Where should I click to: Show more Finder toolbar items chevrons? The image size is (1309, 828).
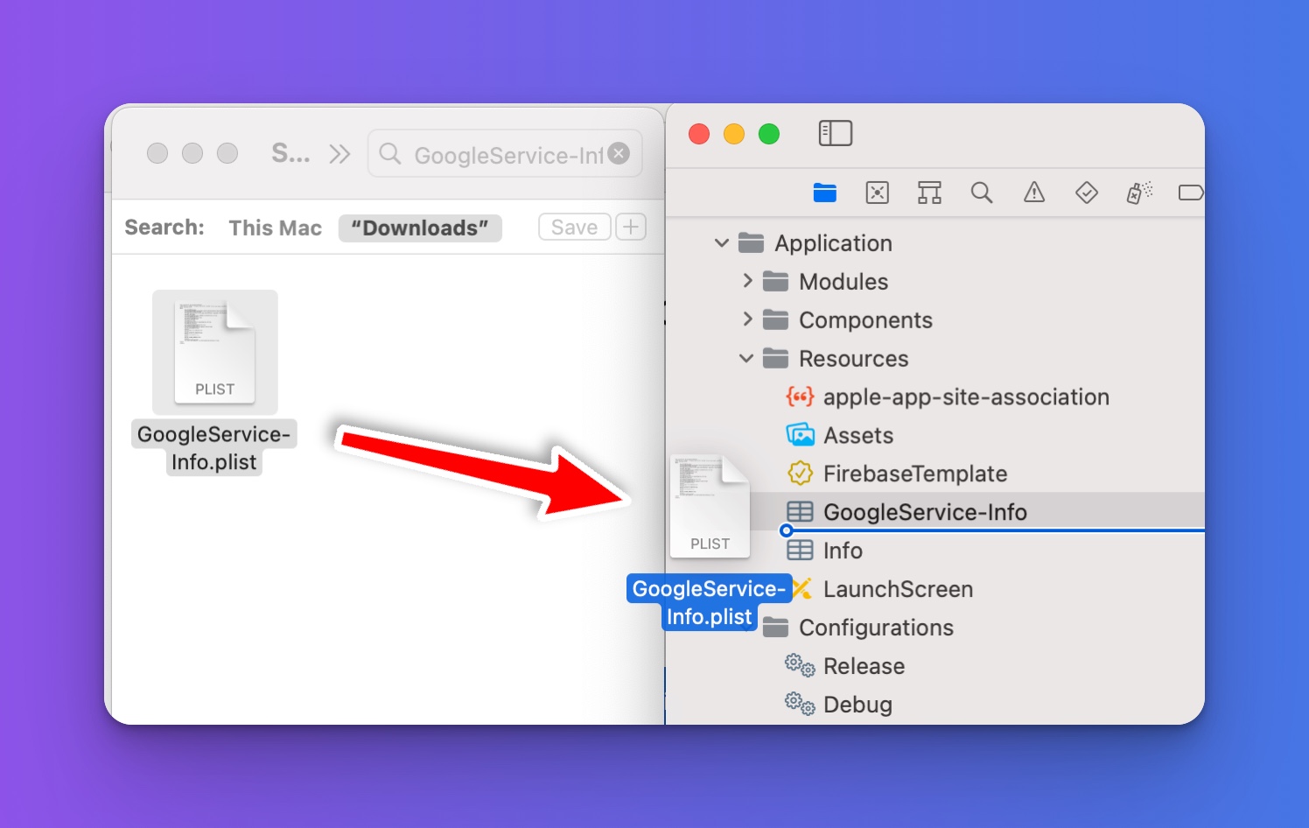pos(339,155)
